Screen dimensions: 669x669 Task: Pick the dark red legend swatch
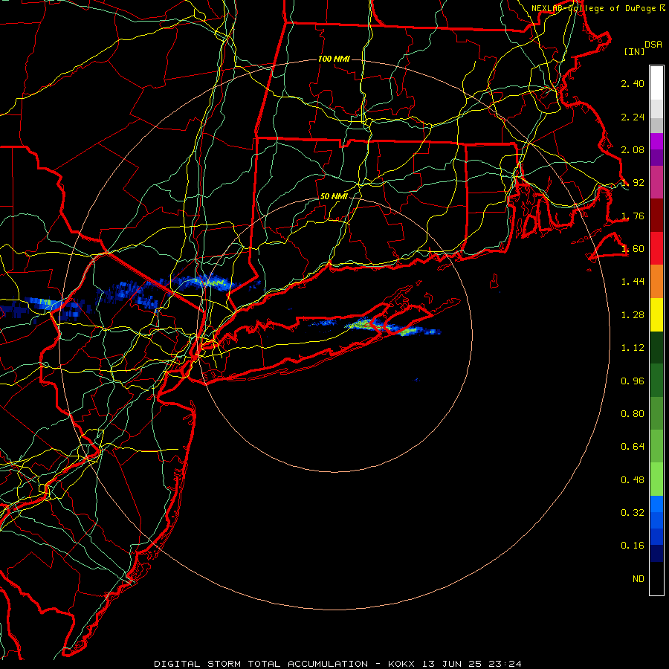[x=656, y=216]
